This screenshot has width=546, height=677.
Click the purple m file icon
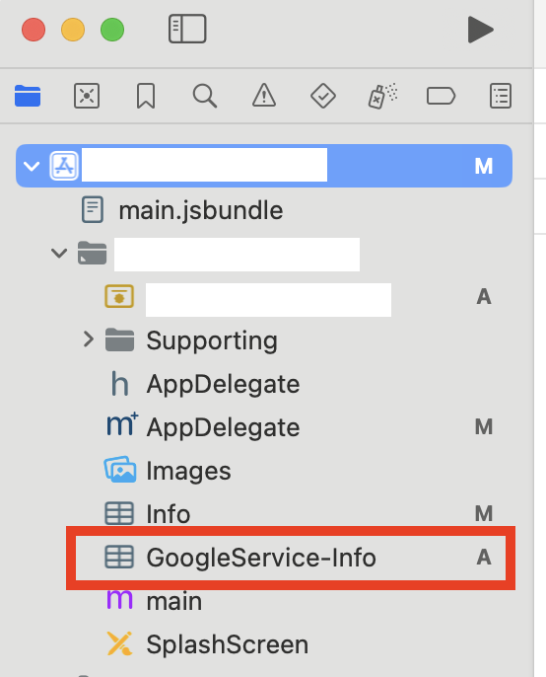coord(119,600)
